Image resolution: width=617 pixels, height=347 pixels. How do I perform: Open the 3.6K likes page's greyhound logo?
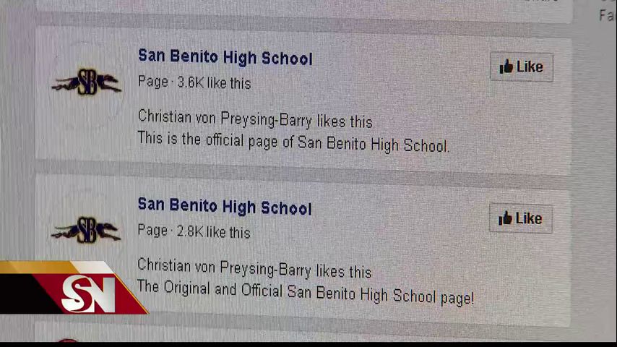tap(87, 82)
